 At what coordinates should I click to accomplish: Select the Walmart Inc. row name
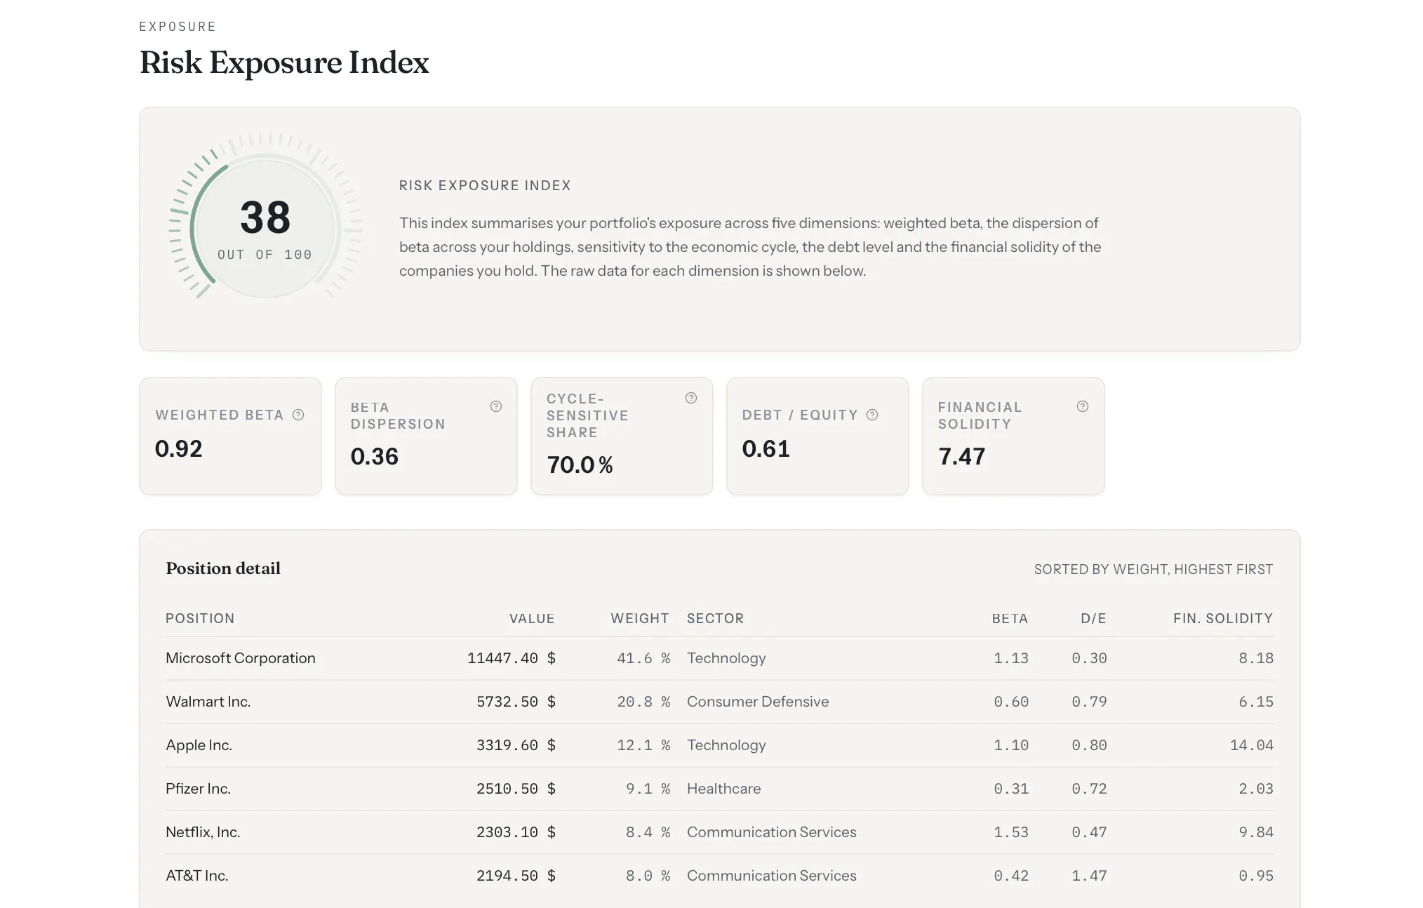(x=208, y=702)
